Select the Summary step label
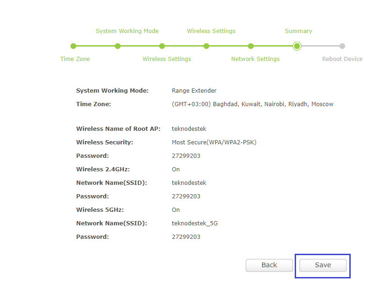382x284 pixels. [x=298, y=31]
